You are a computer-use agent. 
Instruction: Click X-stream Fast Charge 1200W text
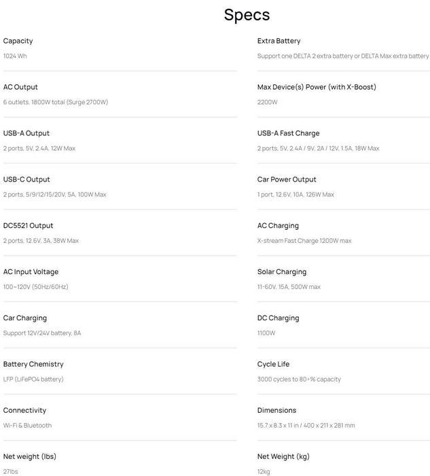point(304,241)
